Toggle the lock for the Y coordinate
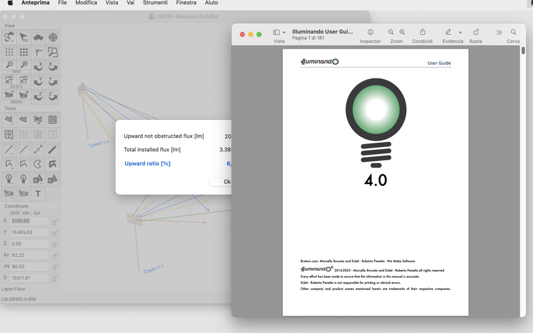This screenshot has height=333, width=533. click(54, 233)
